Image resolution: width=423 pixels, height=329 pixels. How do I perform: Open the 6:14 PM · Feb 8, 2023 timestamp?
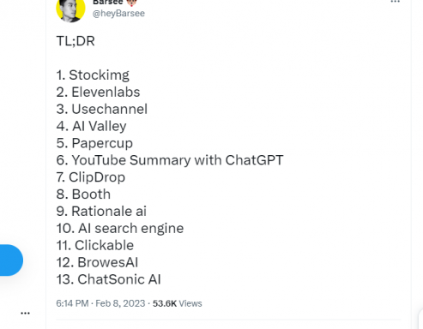click(100, 303)
